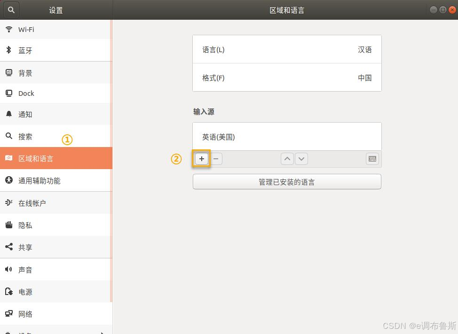The height and width of the screenshot is (334, 458).
Task: Click the 汉语 language value
Action: pyautogui.click(x=365, y=50)
